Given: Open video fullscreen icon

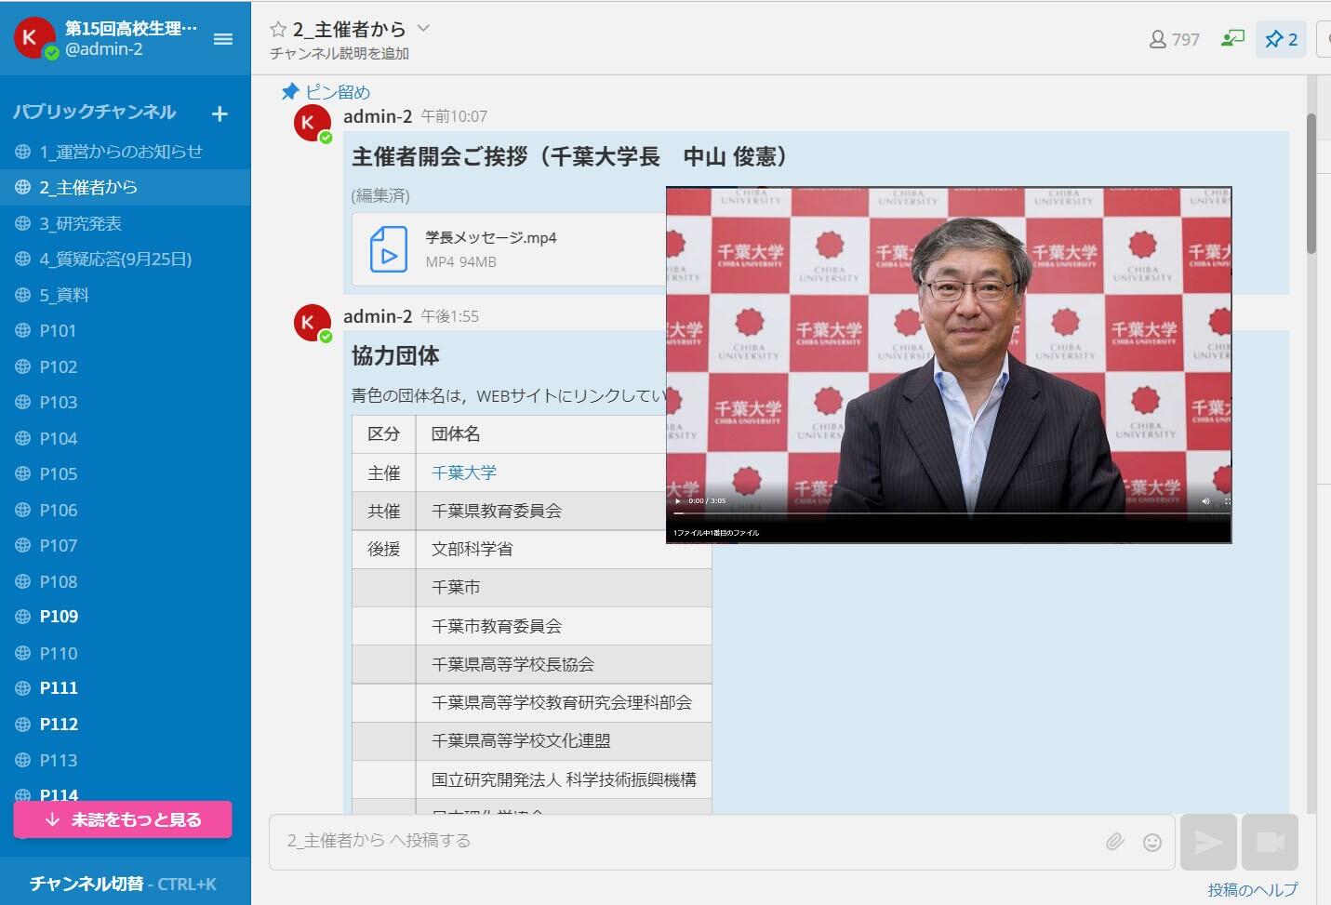Looking at the screenshot, I should click(1227, 501).
